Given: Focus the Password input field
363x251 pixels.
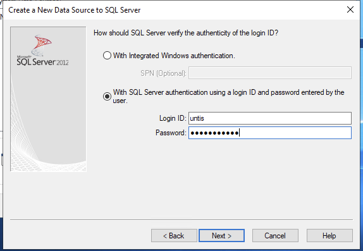Looking at the screenshot, I should pyautogui.click(x=269, y=133).
